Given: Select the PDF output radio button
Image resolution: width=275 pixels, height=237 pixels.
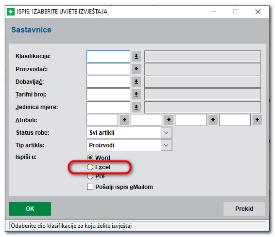Looking at the screenshot, I should (x=90, y=176).
